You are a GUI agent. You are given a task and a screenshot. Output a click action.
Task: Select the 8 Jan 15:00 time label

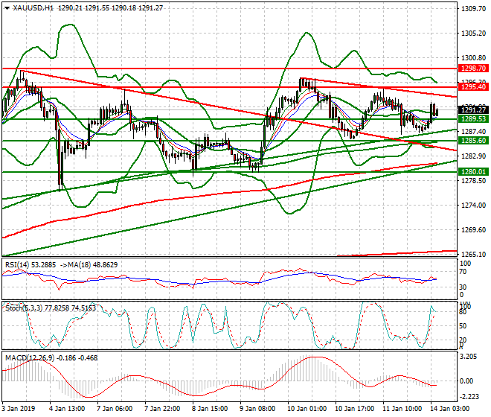click(210, 409)
